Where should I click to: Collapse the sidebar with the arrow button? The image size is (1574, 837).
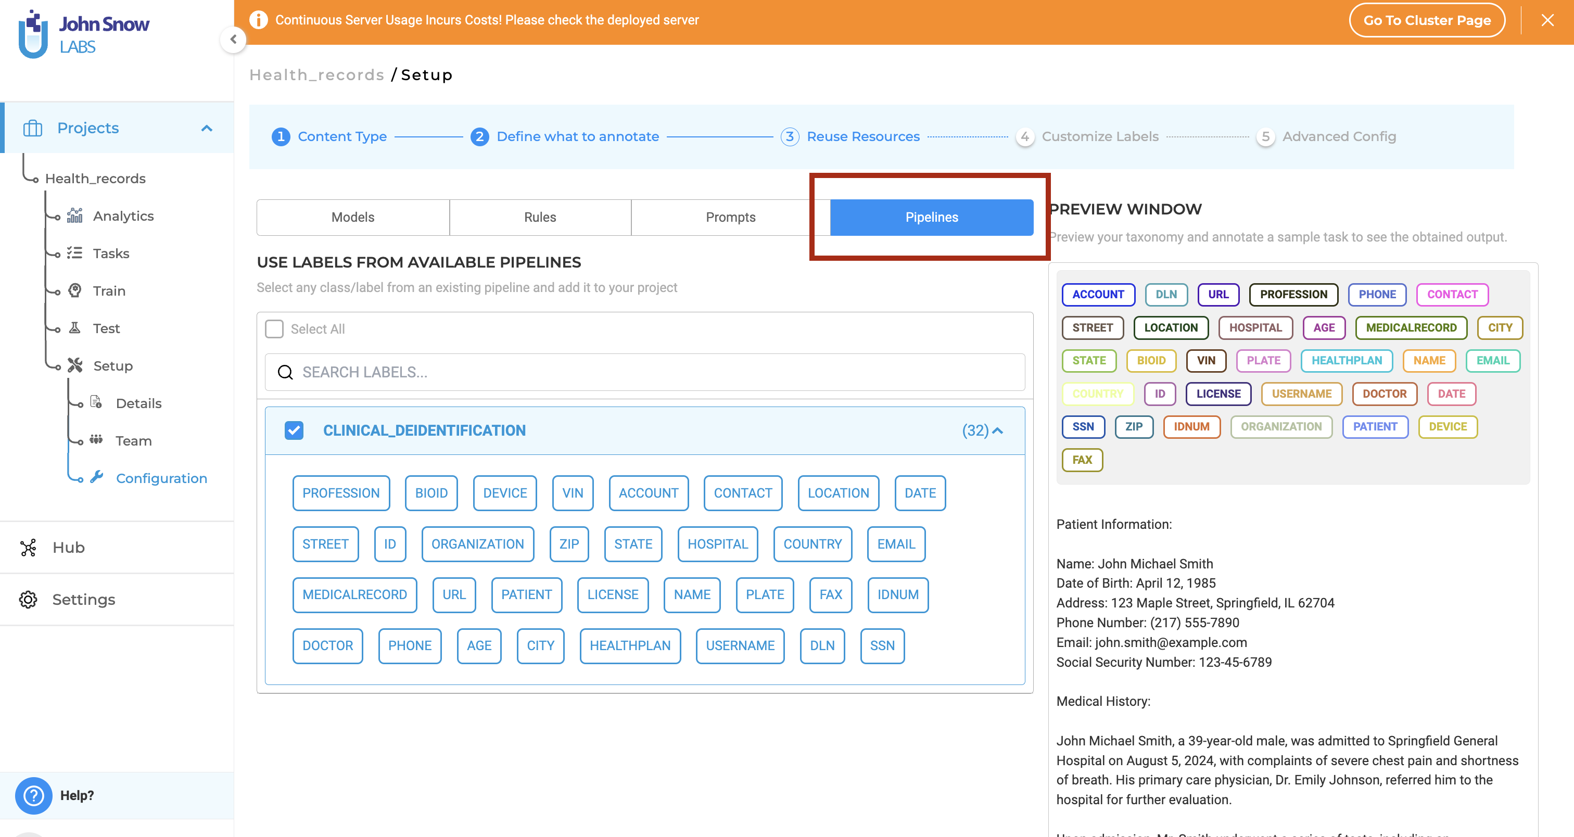(233, 40)
